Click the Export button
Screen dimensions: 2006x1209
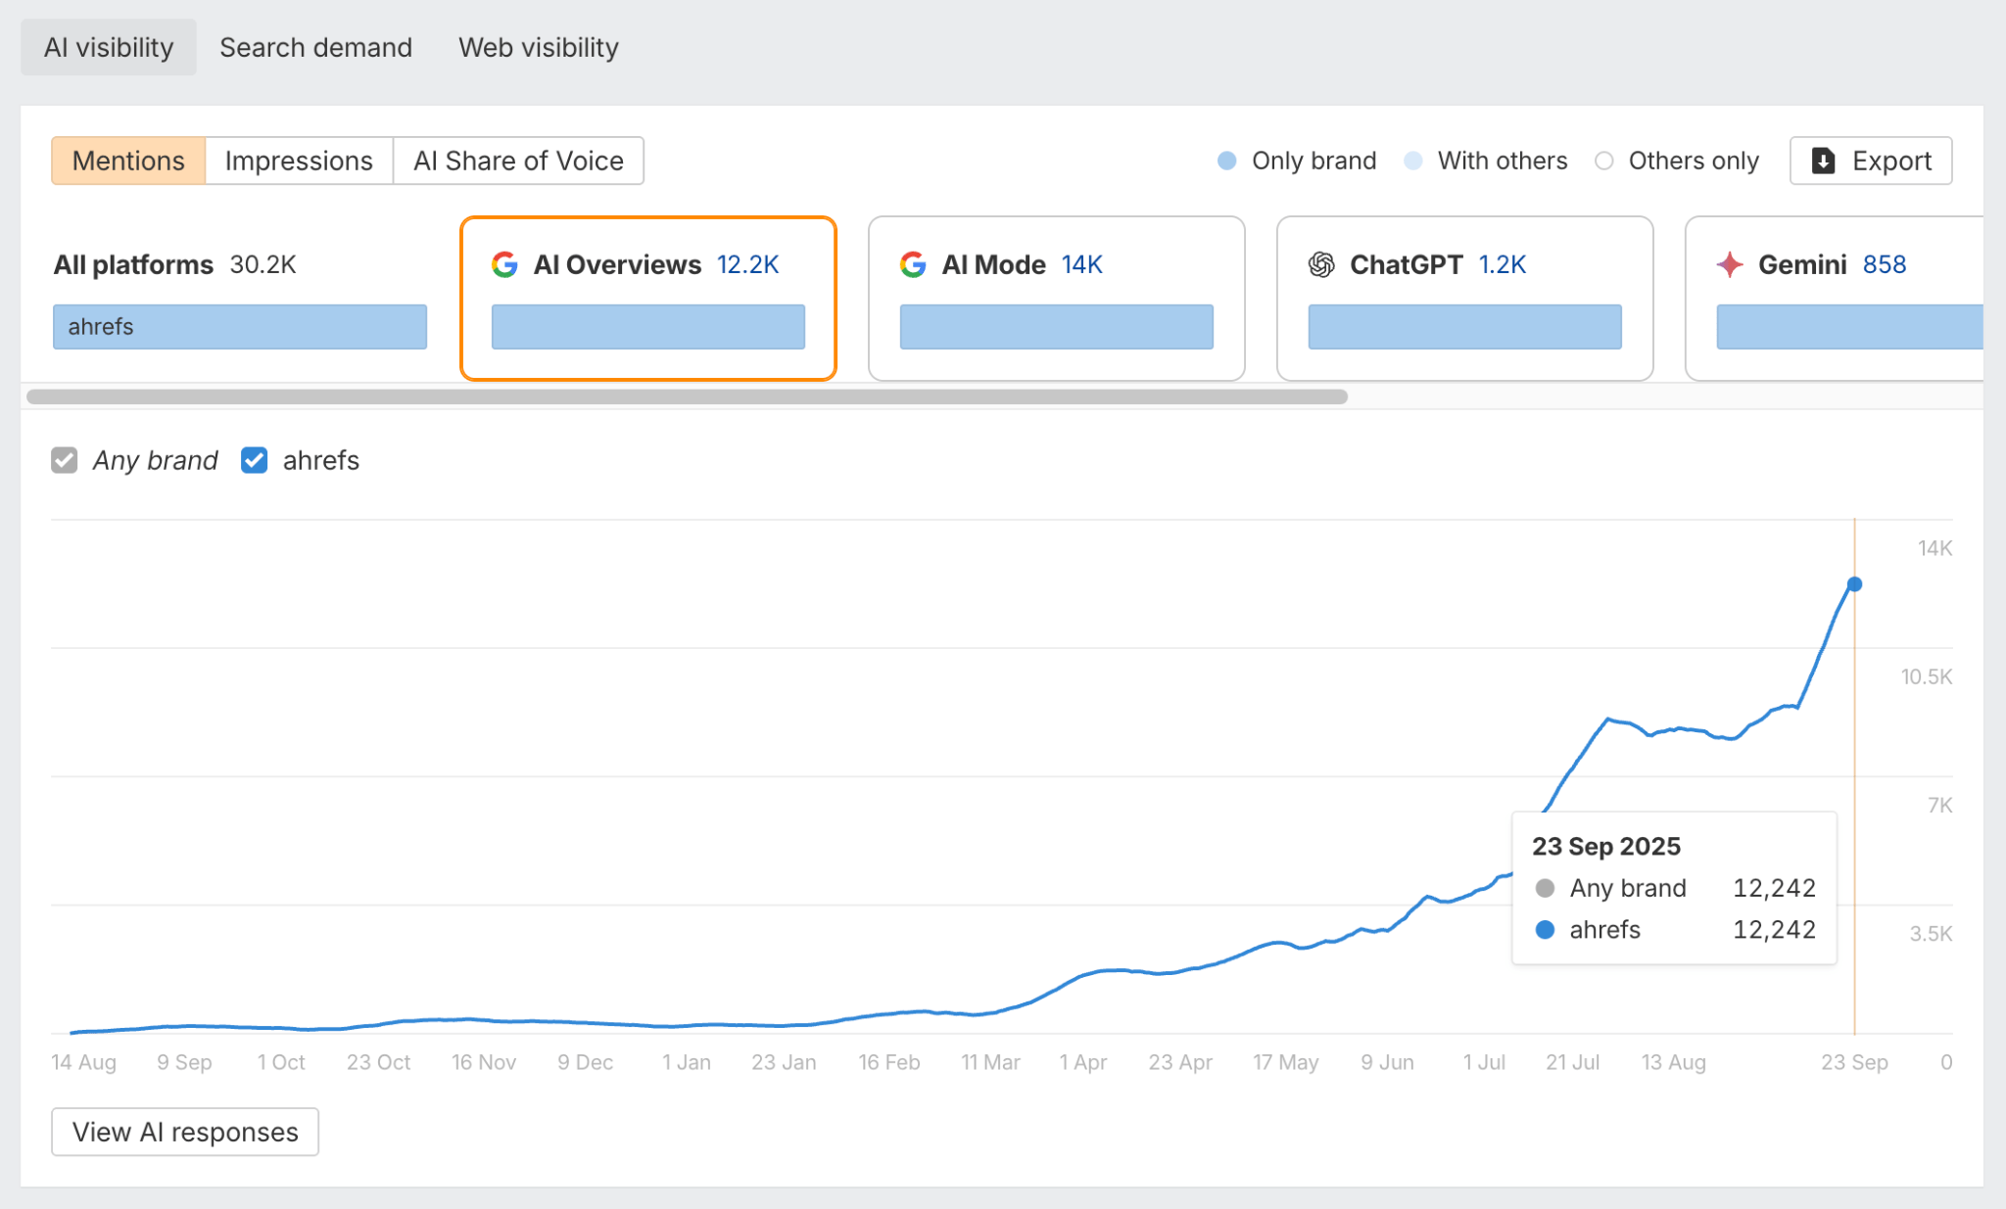(1870, 160)
